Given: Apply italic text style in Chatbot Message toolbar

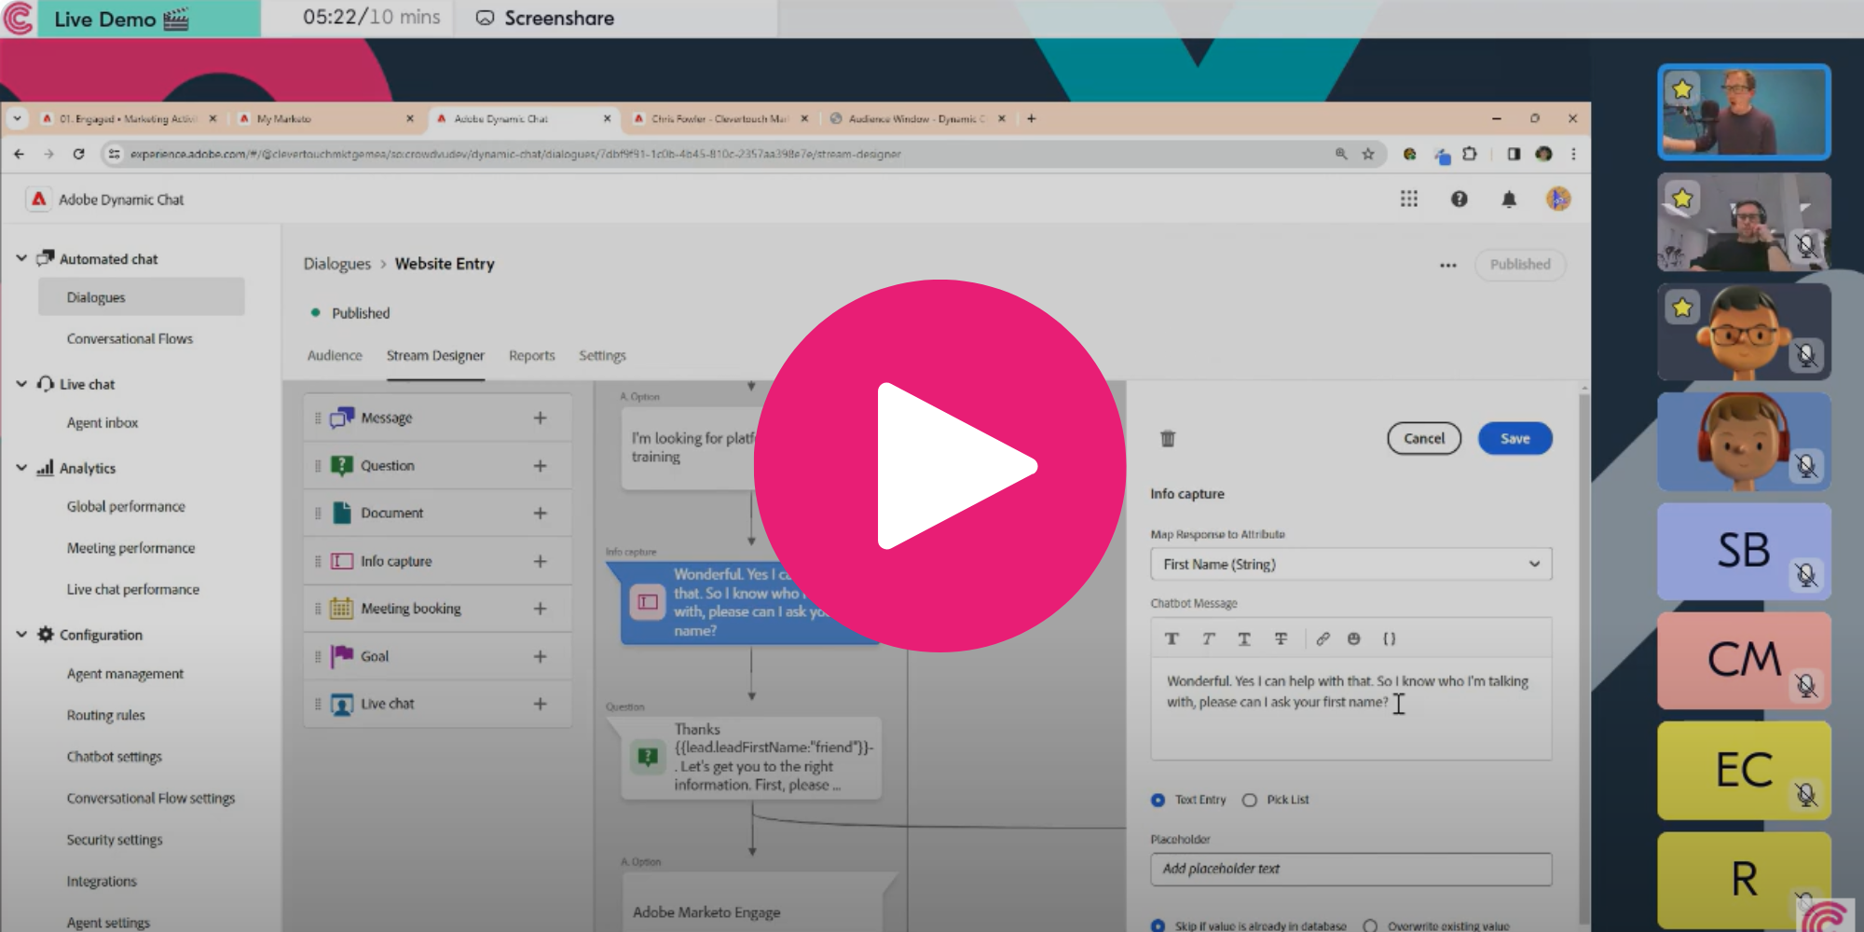Looking at the screenshot, I should (x=1209, y=638).
